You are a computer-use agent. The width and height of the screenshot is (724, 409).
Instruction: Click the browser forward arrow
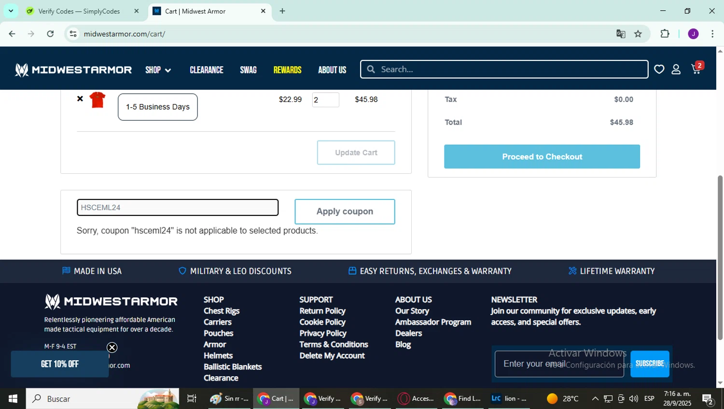pyautogui.click(x=31, y=34)
